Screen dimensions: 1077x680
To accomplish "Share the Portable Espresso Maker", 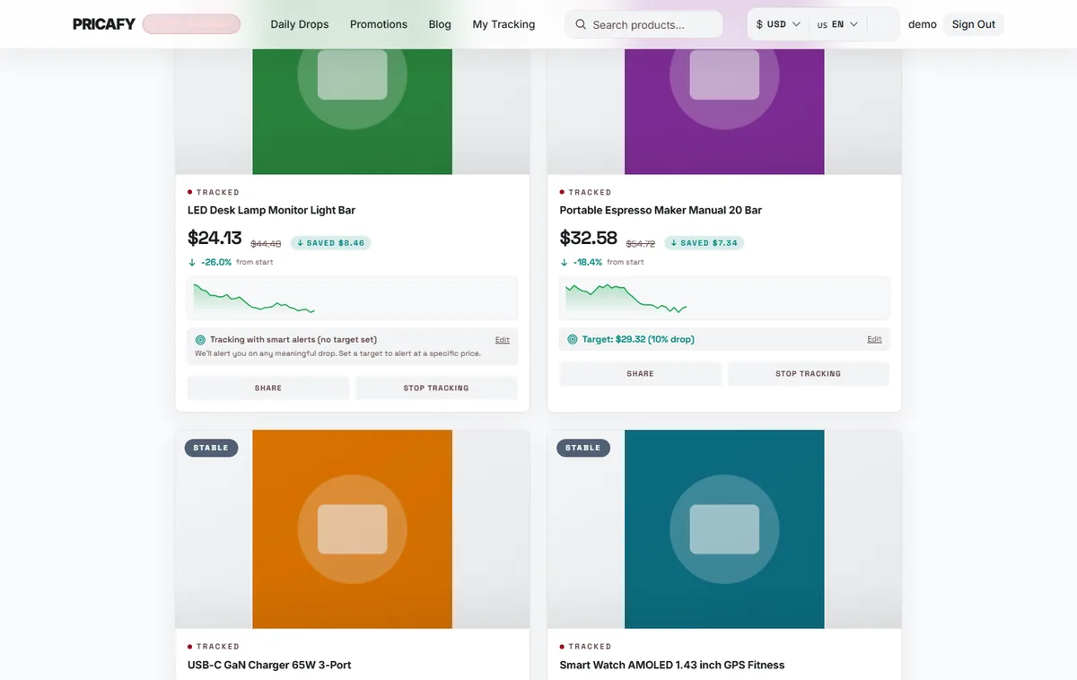I will click(640, 373).
